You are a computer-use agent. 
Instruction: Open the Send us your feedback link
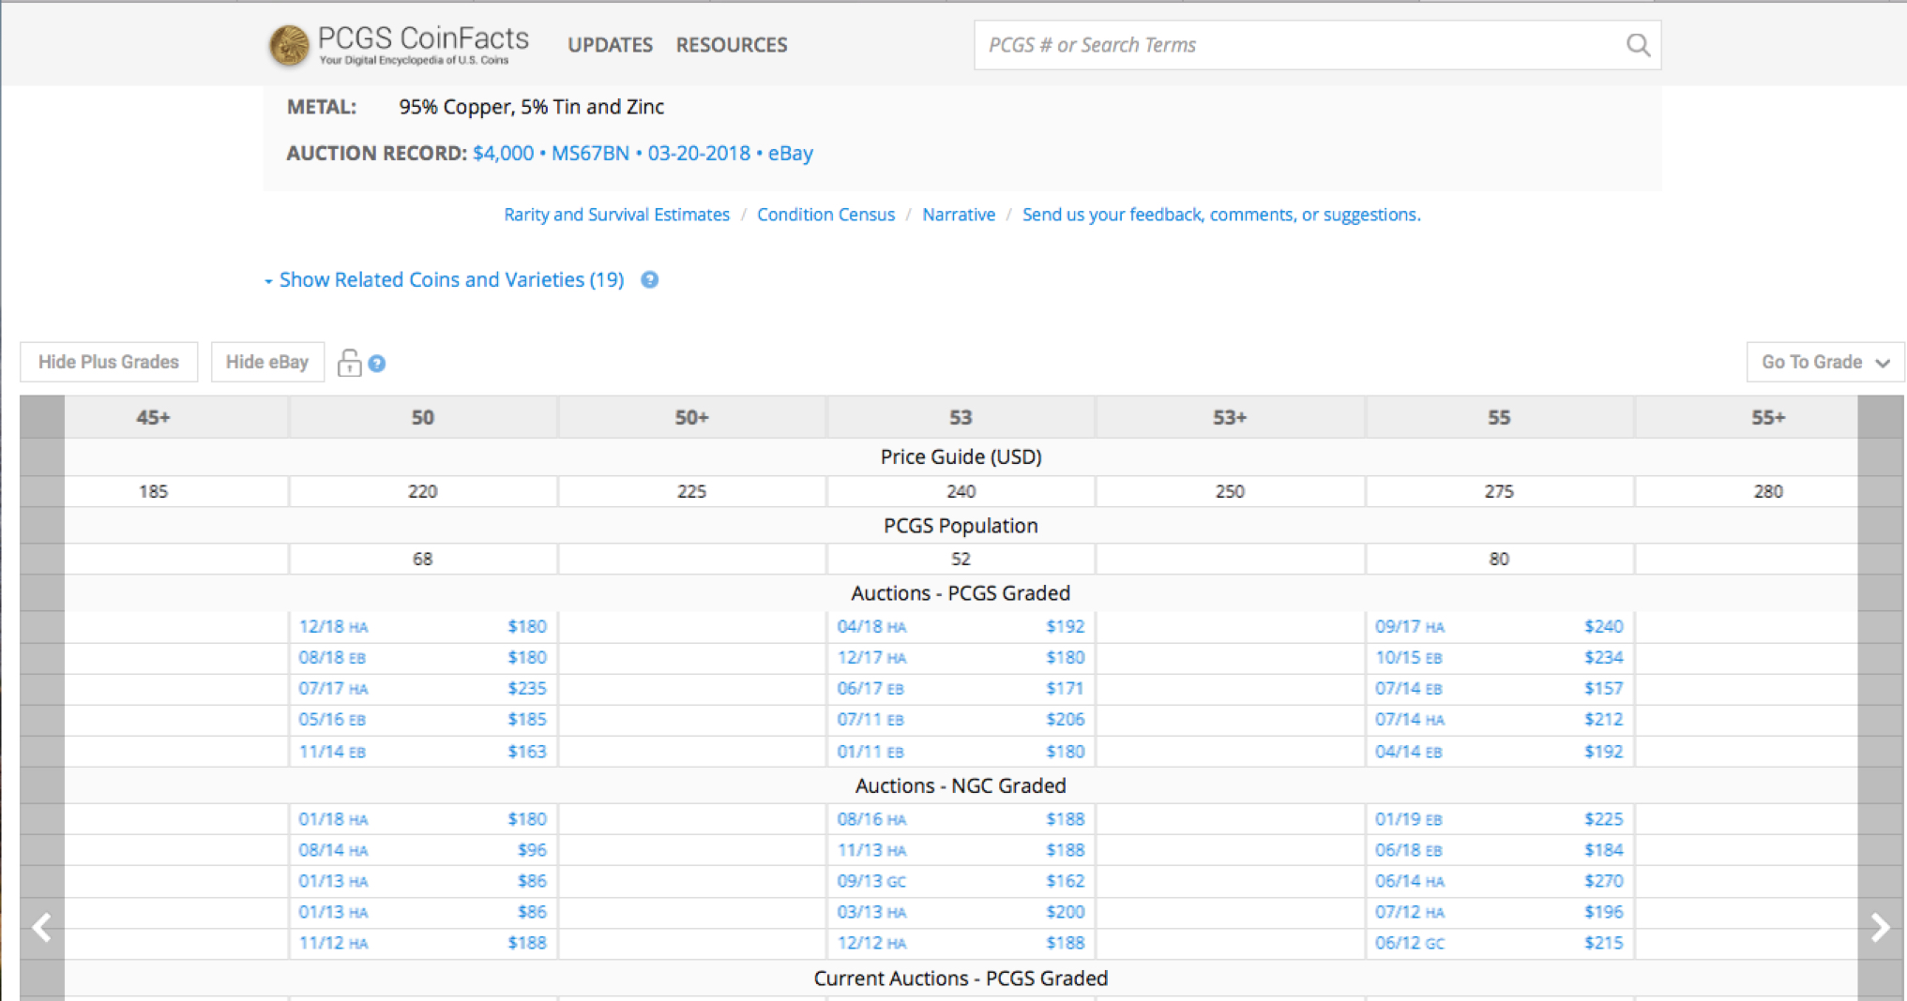tap(1221, 215)
